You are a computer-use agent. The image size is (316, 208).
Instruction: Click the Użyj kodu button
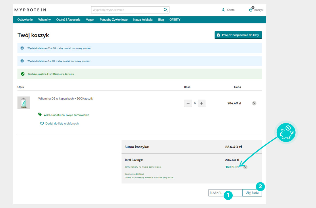coord(252,193)
